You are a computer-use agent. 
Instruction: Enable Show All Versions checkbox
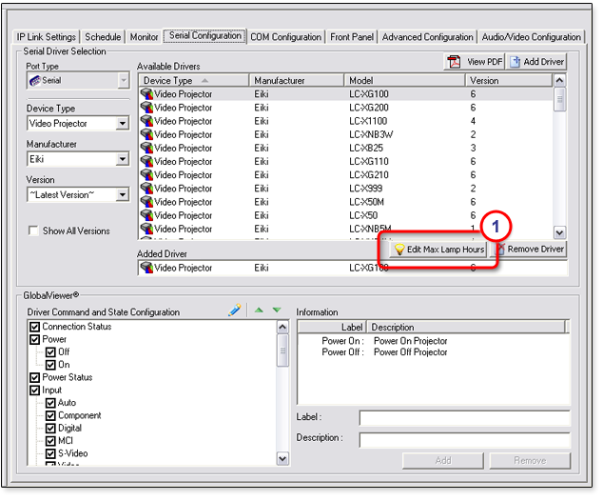34,230
